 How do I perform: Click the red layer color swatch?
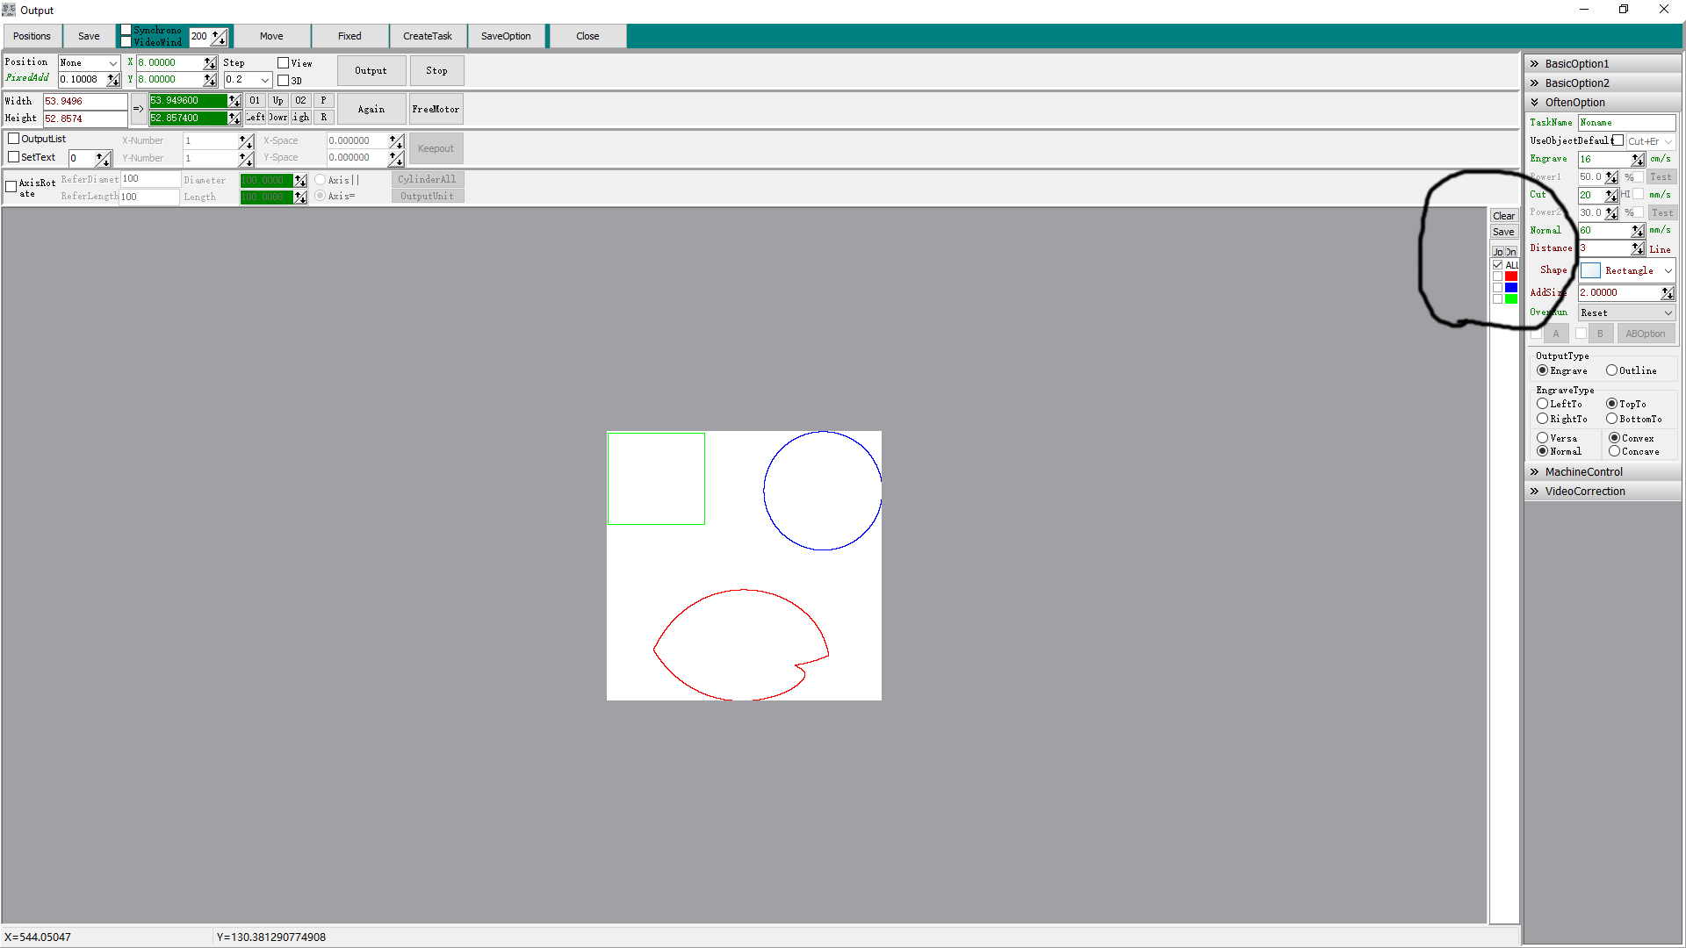[1511, 276]
